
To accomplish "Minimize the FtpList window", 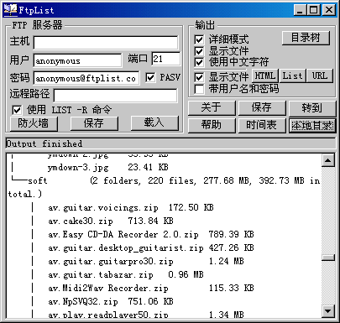I will (300, 10).
